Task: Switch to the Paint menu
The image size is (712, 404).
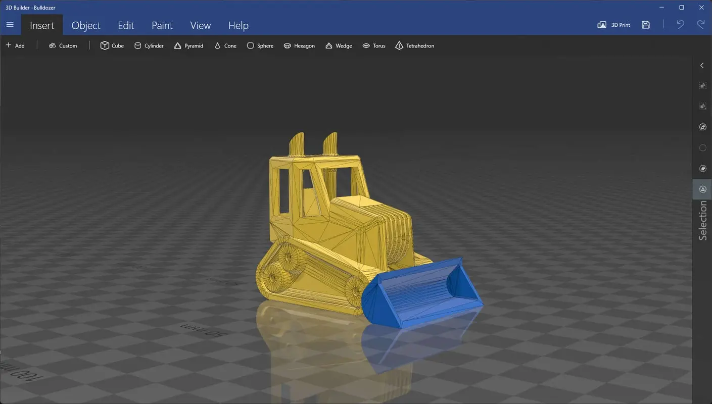Action: (x=162, y=25)
